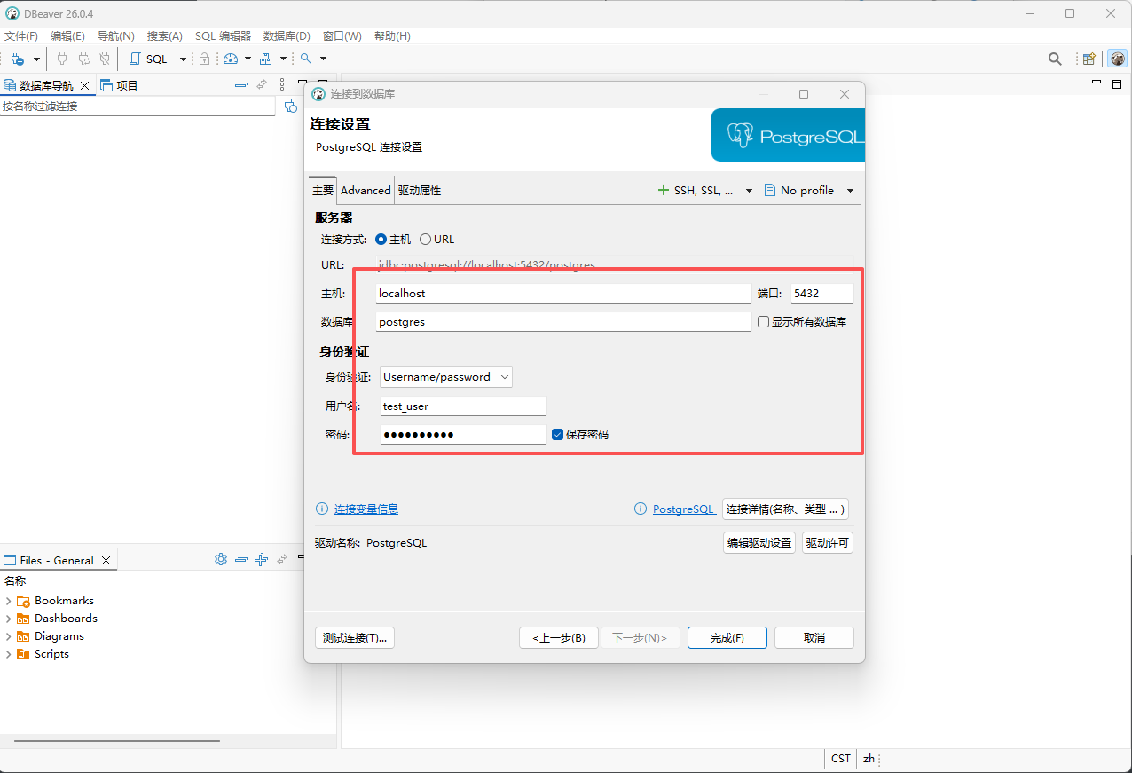This screenshot has height=773, width=1132.
Task: Click the 编辑驱动设置 button
Action: (759, 542)
